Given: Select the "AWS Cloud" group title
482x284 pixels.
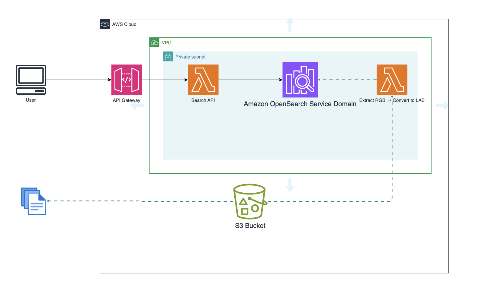Looking at the screenshot, I should (124, 24).
